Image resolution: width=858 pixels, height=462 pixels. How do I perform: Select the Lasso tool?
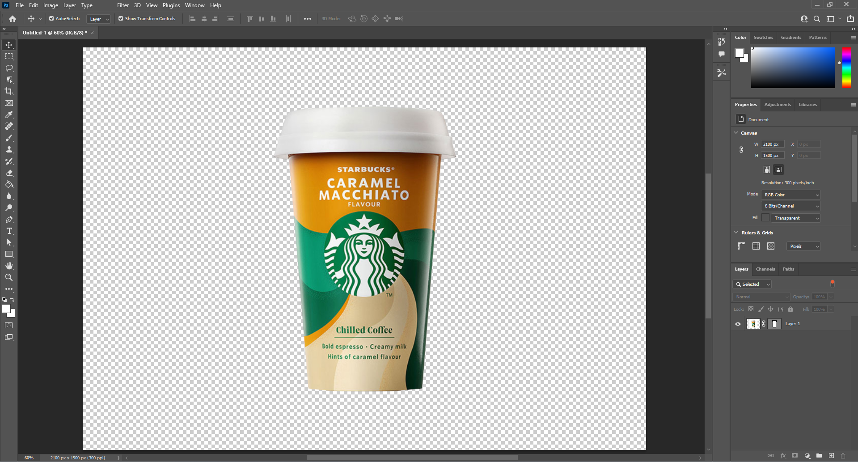pos(9,68)
